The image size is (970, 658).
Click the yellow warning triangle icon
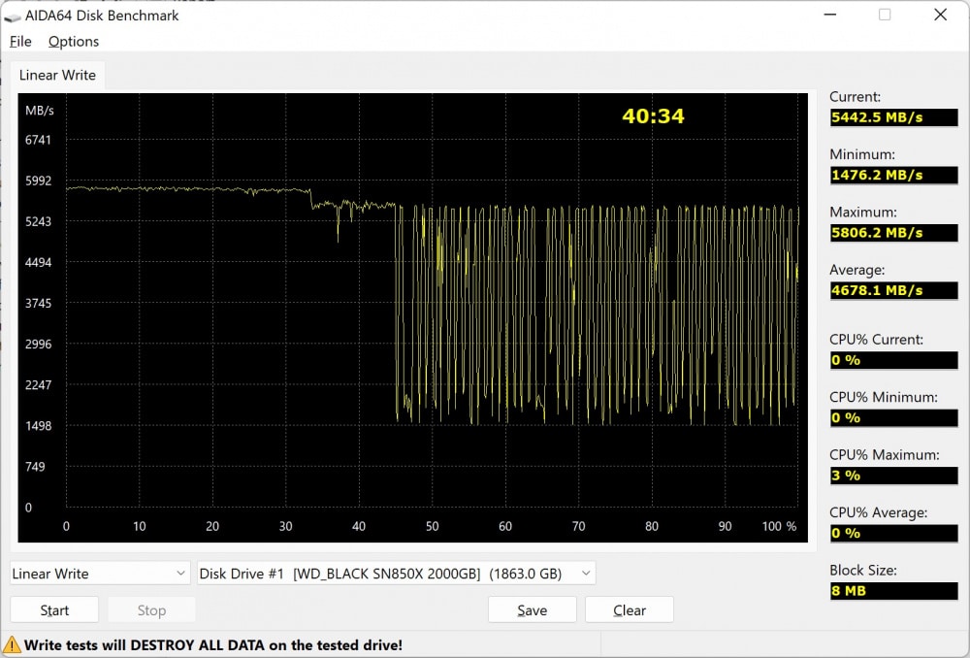[12, 645]
